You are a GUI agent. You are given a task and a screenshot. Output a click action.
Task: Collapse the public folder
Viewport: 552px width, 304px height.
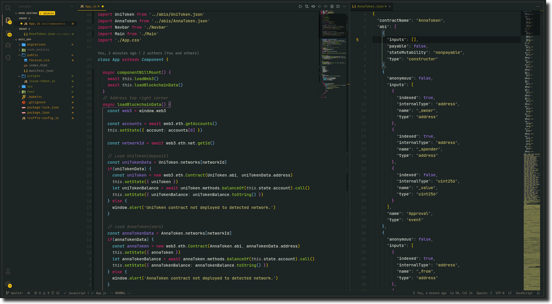[19, 55]
